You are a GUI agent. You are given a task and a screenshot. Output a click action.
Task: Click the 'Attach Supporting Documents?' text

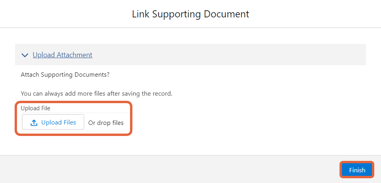pos(65,75)
